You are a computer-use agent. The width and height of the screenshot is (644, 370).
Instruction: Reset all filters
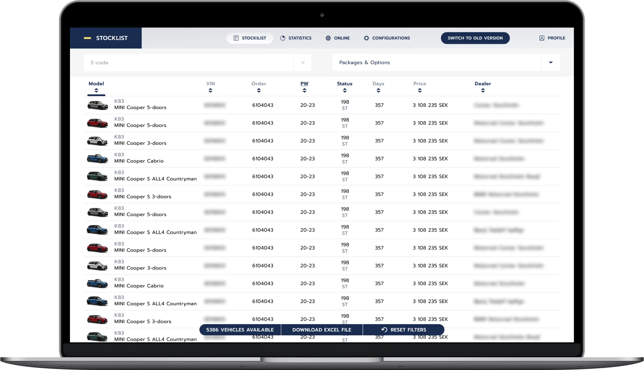tap(404, 330)
